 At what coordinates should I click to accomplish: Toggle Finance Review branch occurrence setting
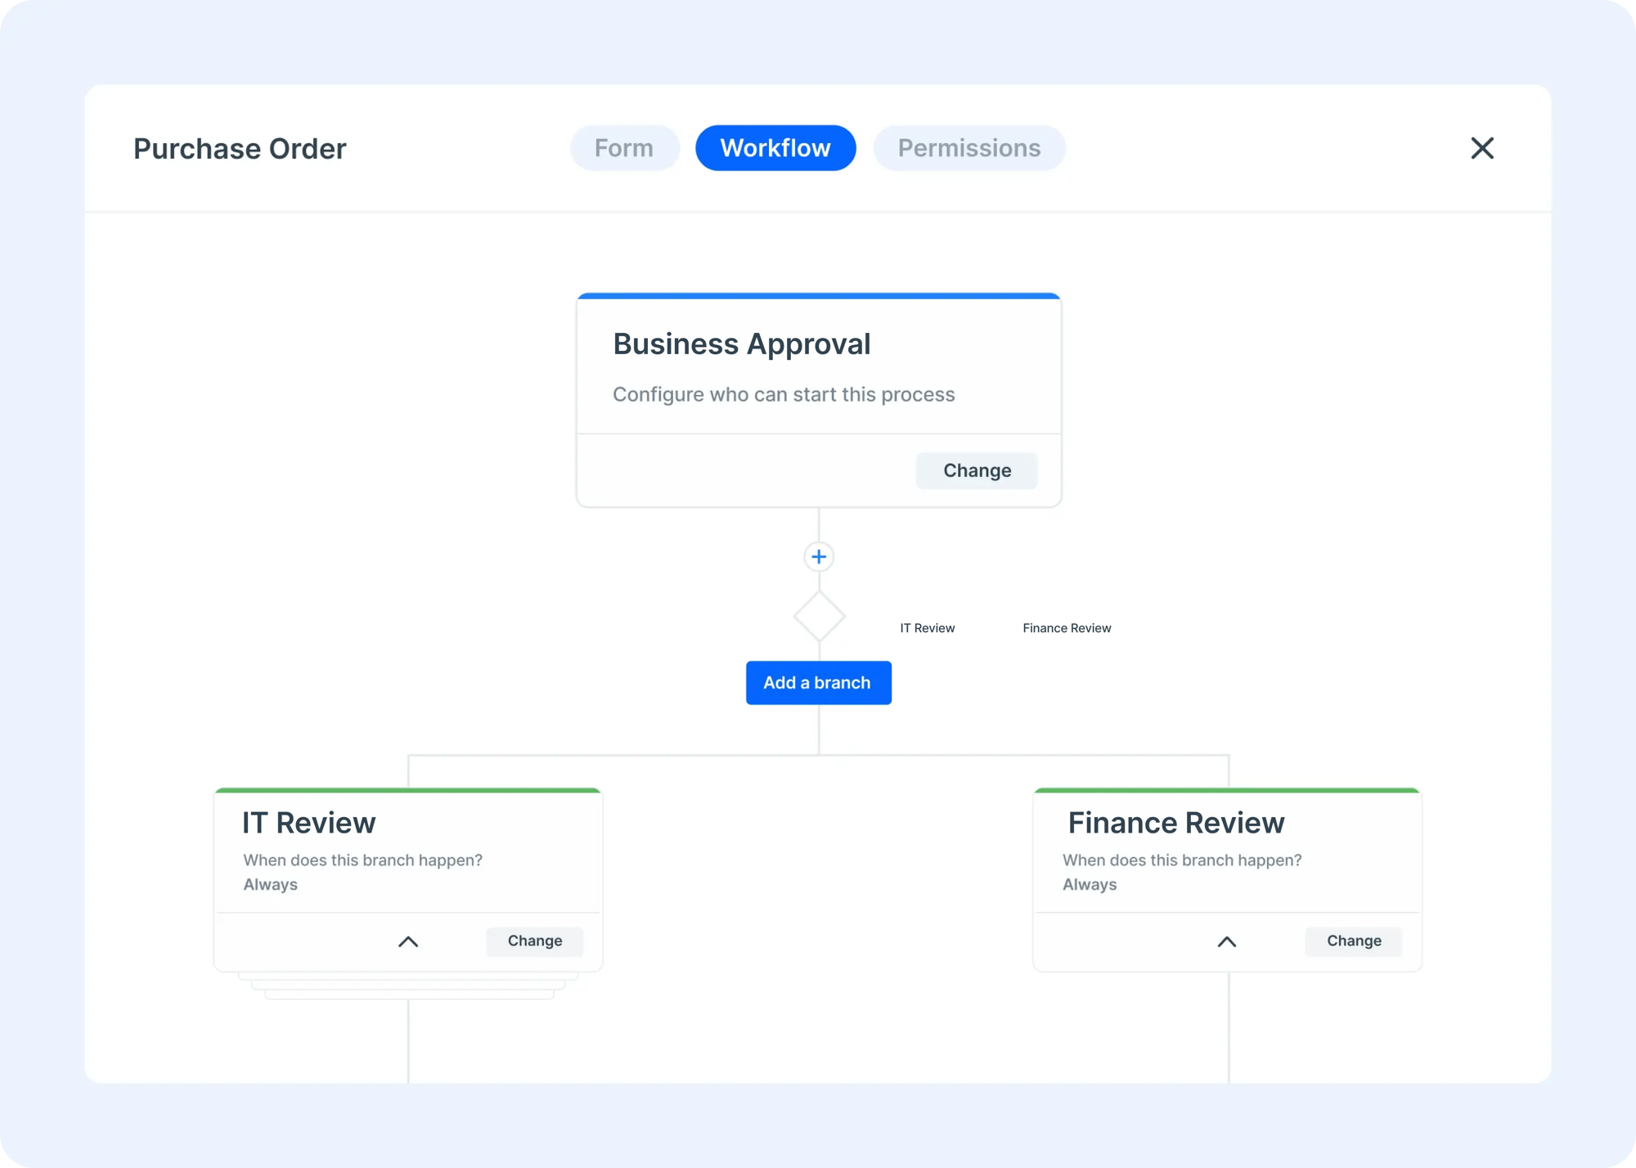(x=1226, y=941)
